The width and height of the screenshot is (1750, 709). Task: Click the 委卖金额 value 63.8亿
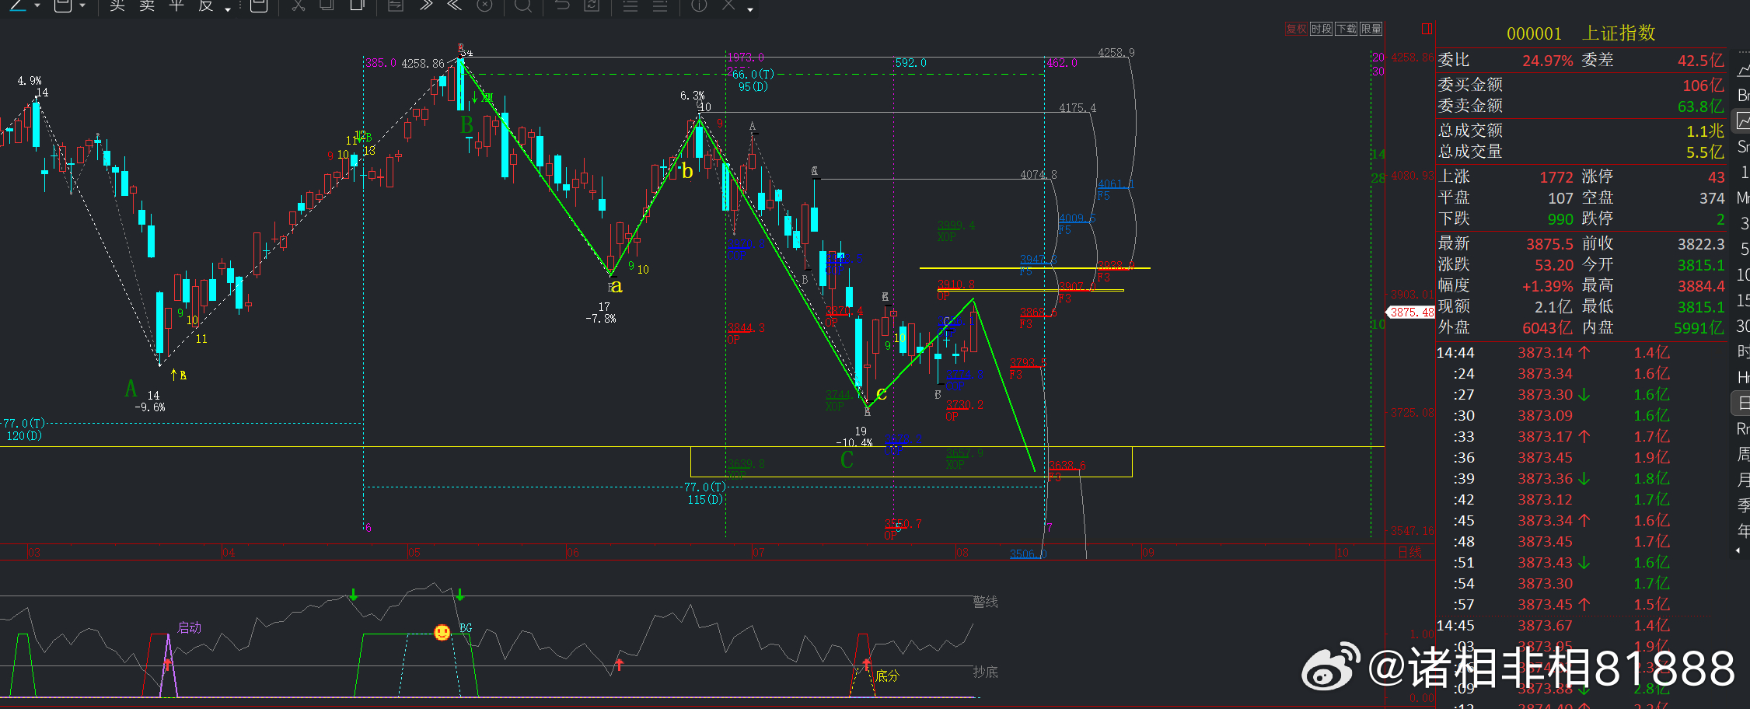[x=1700, y=107]
